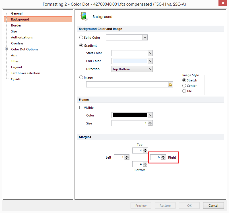Decrease the Left margin with down arrow
Screen dimensions: 229x213
click(x=127, y=159)
